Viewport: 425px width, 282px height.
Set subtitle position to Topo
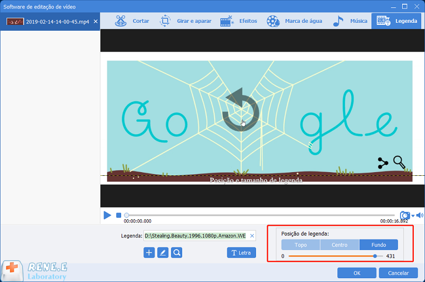click(301, 245)
